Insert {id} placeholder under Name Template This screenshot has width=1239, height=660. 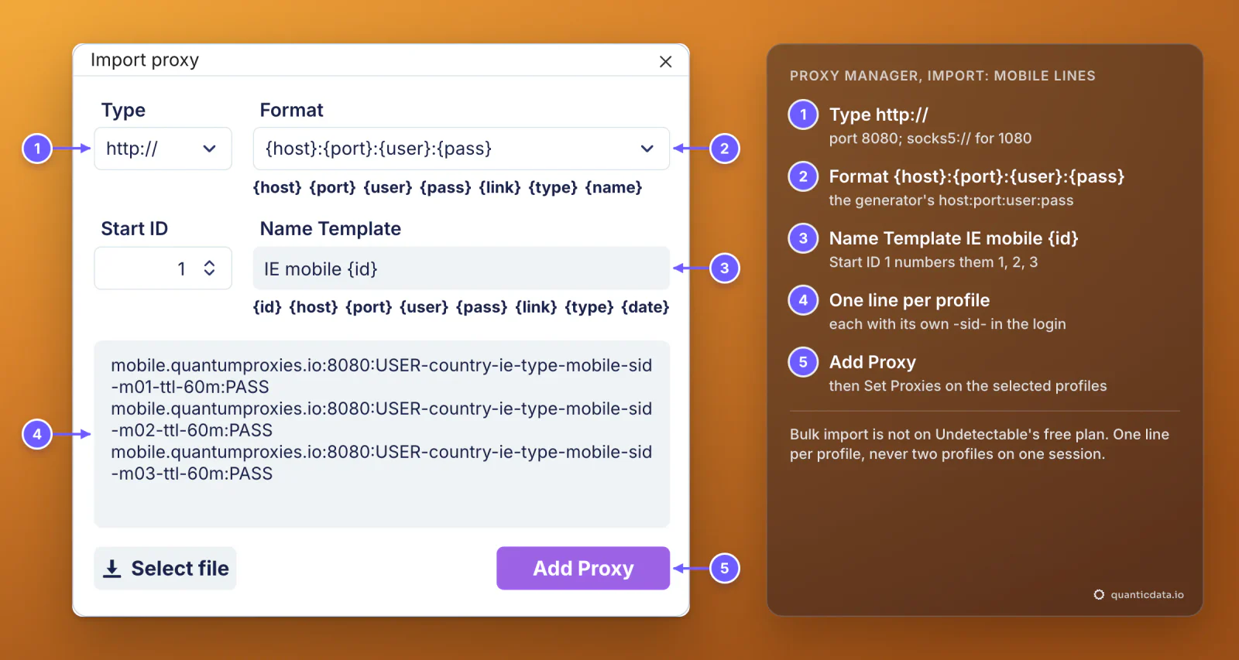click(267, 307)
